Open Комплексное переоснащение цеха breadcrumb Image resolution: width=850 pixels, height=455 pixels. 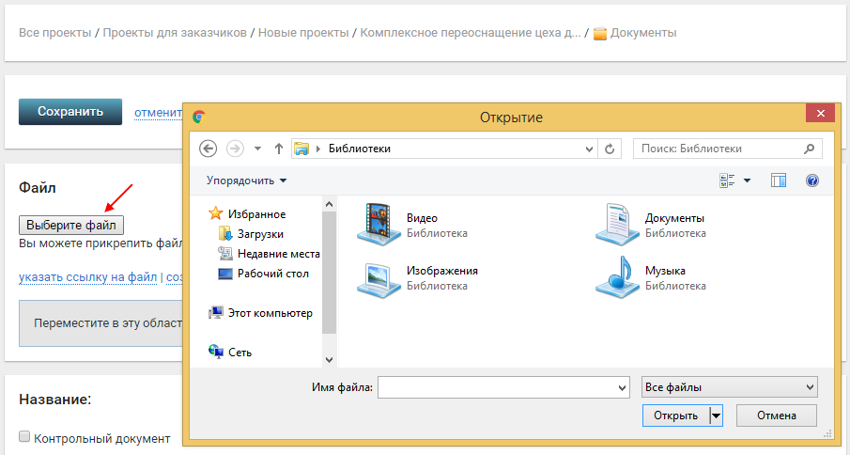(x=470, y=33)
